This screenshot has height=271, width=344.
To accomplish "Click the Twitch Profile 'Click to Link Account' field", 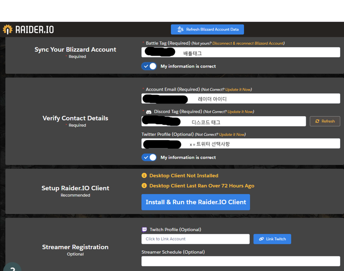I will point(196,239).
